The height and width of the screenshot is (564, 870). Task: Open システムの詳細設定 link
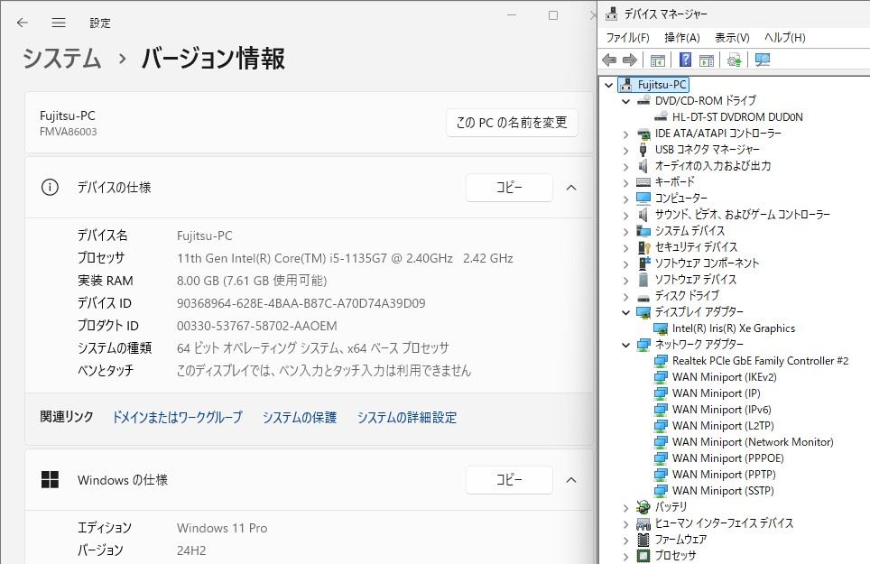[x=407, y=417]
